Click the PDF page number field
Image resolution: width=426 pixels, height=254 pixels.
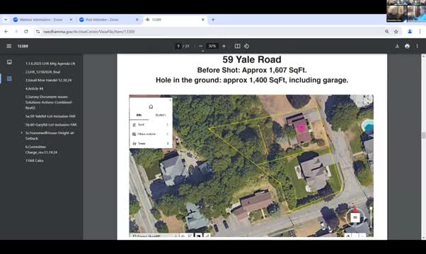[x=178, y=46]
